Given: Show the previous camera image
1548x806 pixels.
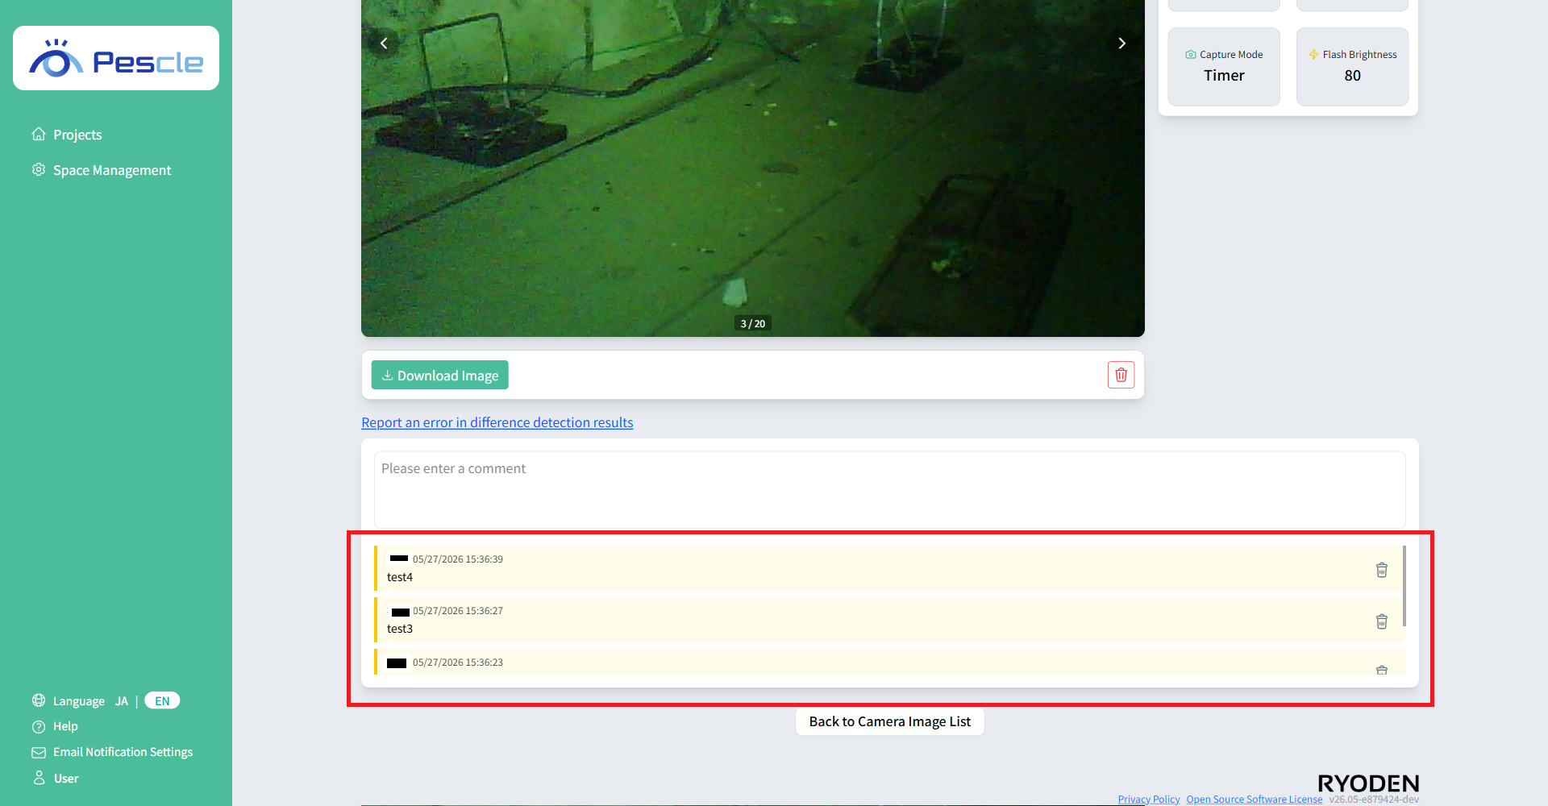Looking at the screenshot, I should (x=384, y=44).
